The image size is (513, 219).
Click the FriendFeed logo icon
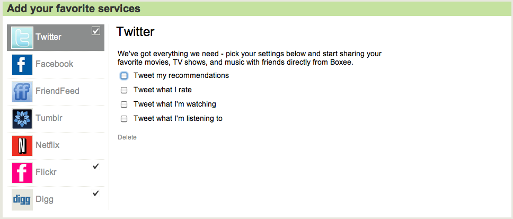[x=22, y=91]
